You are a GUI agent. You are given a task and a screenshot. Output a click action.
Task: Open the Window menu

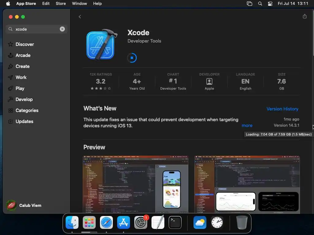(x=79, y=3)
